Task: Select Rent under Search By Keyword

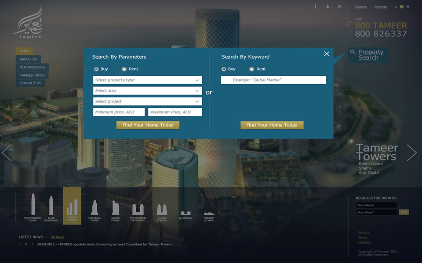Action: [252, 69]
